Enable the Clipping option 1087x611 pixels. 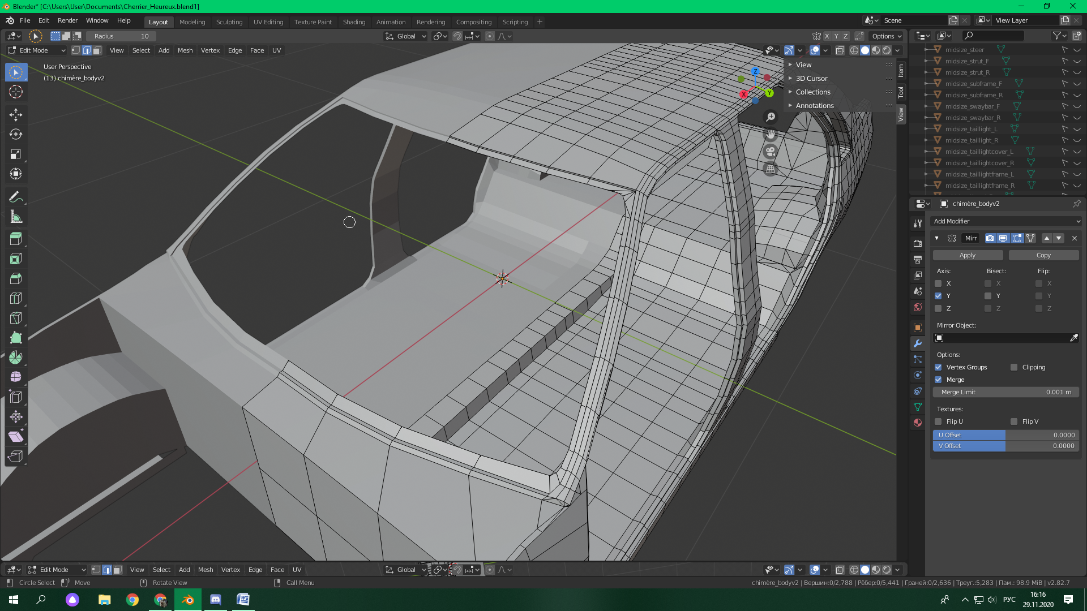click(x=1014, y=367)
